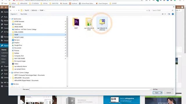
Task: Click the change view icon
Action: (163, 14)
